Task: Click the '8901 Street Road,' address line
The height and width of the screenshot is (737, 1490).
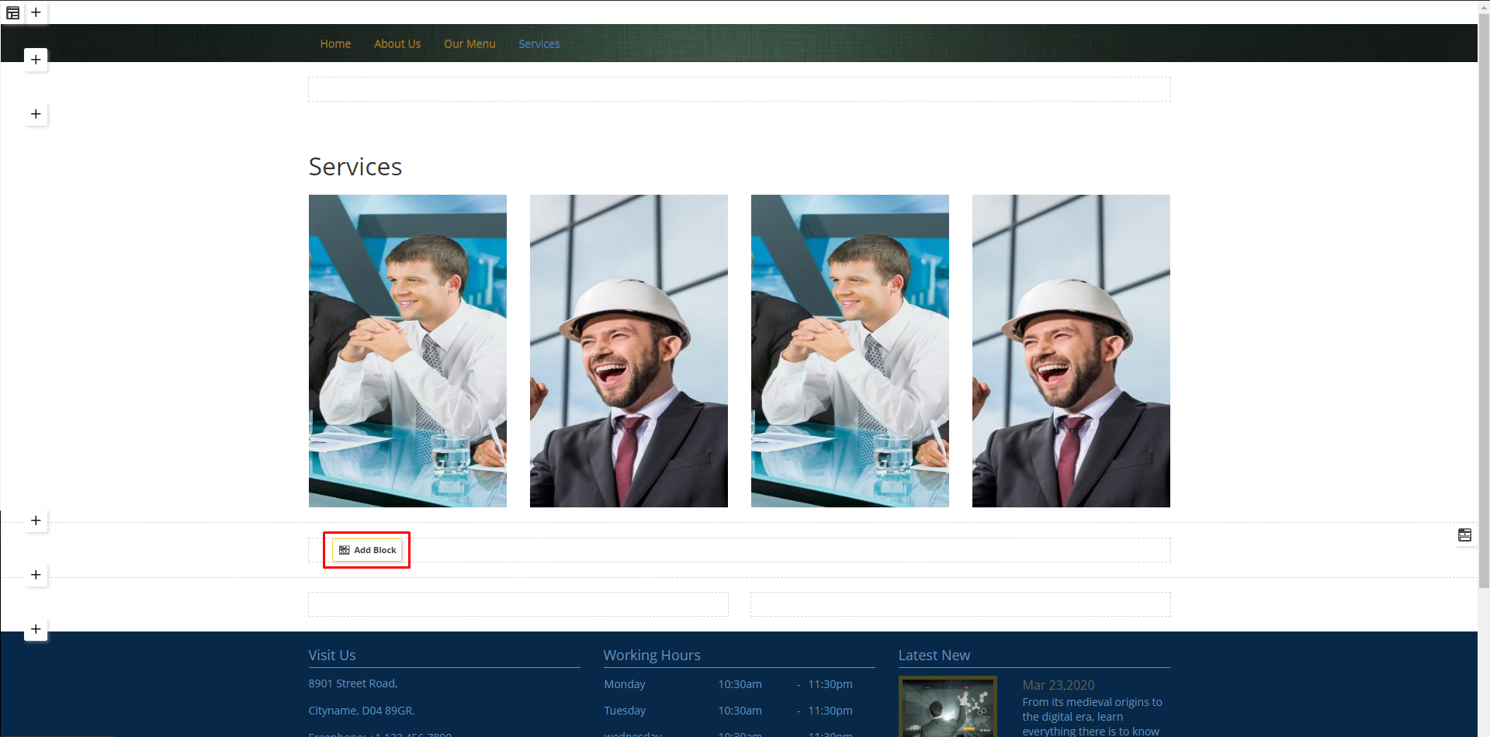Action: (x=353, y=683)
